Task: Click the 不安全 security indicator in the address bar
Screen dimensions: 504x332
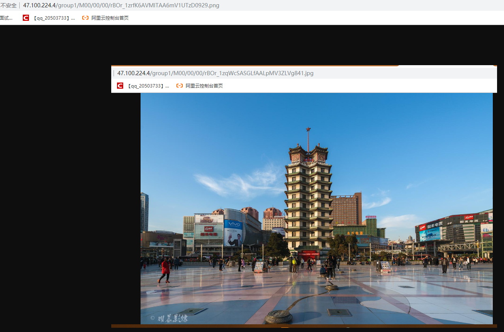Action: (8, 5)
